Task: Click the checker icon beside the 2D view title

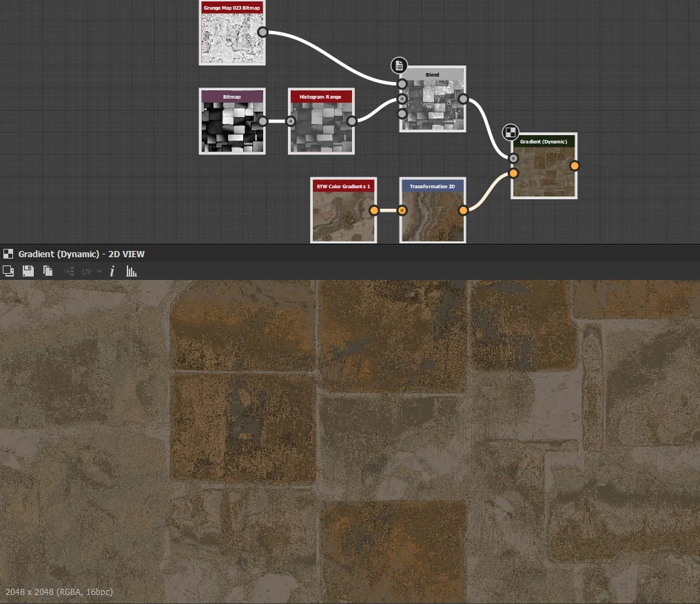Action: (8, 254)
